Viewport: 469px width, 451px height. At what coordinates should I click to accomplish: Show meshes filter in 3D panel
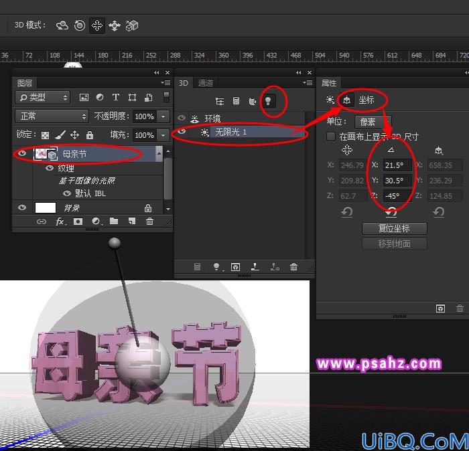(x=236, y=101)
